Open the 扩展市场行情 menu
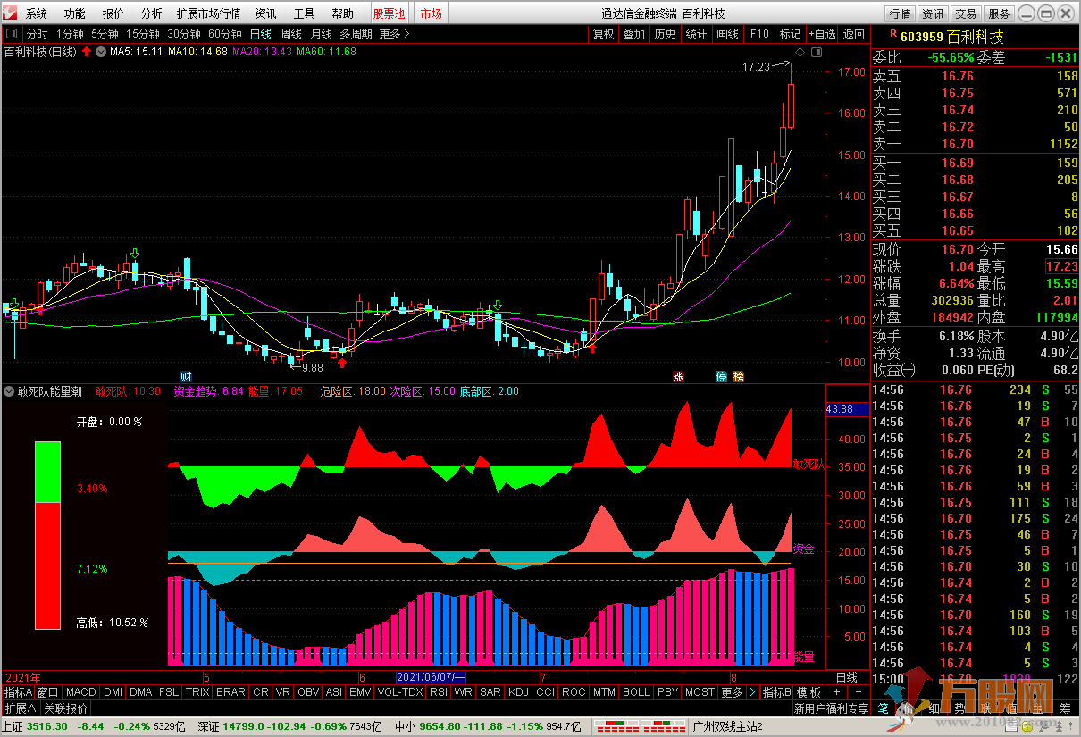Image resolution: width=1081 pixels, height=737 pixels. click(x=209, y=13)
